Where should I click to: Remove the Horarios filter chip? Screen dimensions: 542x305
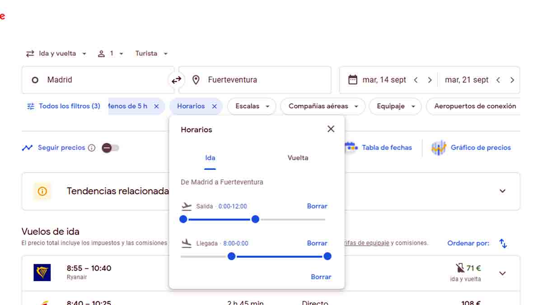(215, 107)
